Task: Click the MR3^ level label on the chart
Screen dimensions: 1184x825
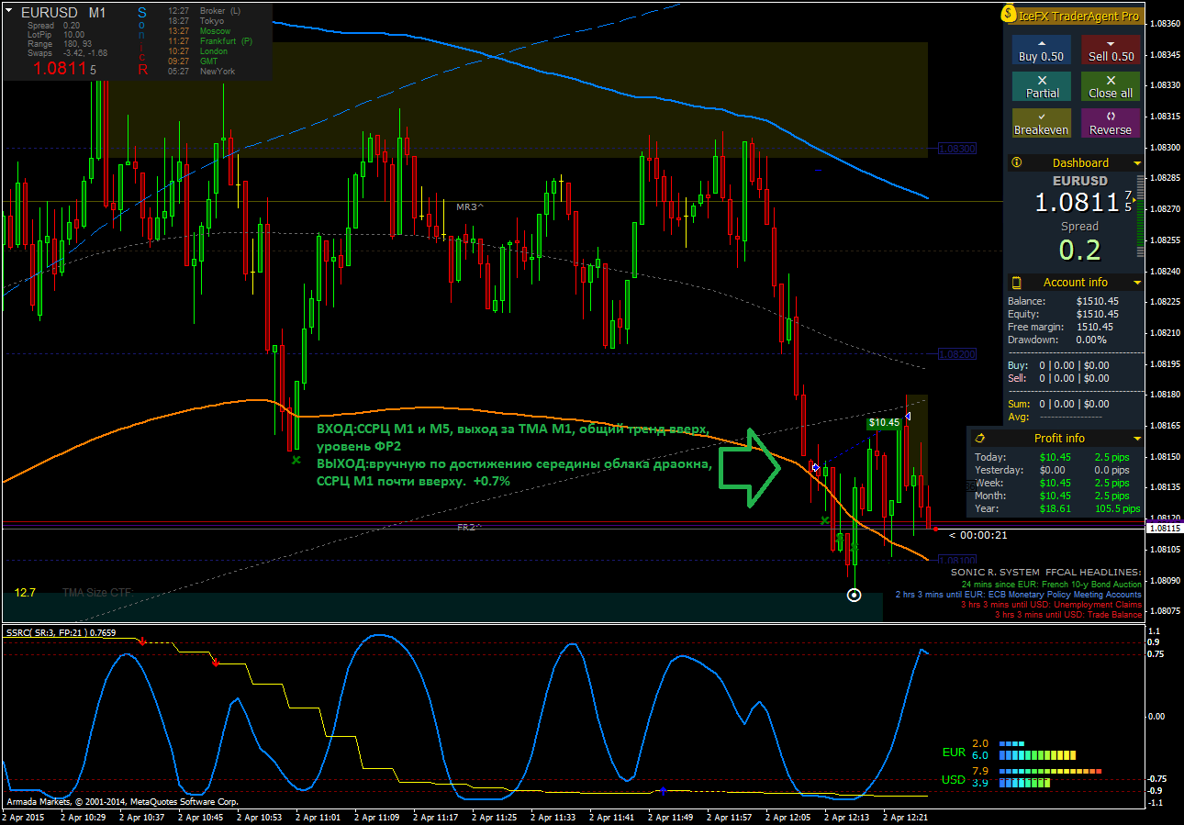Action: [470, 207]
